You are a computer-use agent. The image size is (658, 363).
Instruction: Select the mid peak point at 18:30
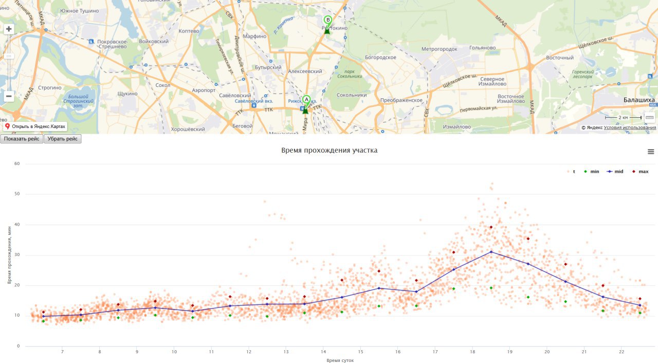coord(491,251)
